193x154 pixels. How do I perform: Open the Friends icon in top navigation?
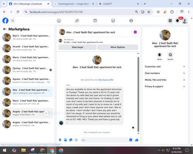77,20
